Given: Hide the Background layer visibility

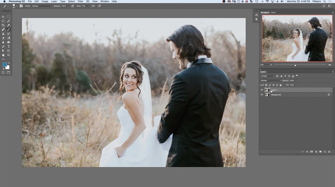Looking at the screenshot, I should [x=262, y=95].
